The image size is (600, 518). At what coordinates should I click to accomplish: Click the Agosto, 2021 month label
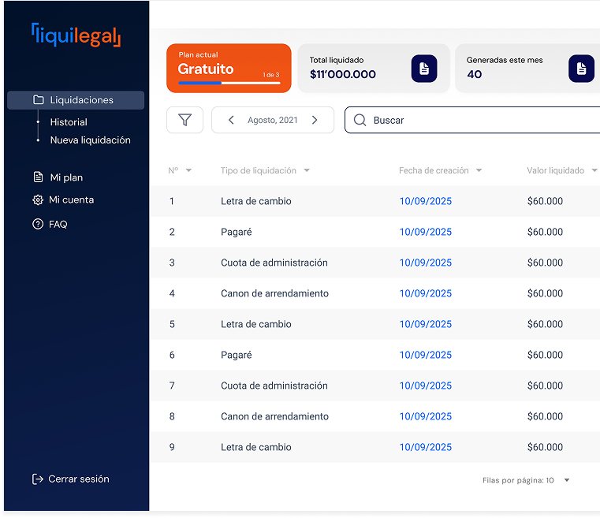click(273, 120)
